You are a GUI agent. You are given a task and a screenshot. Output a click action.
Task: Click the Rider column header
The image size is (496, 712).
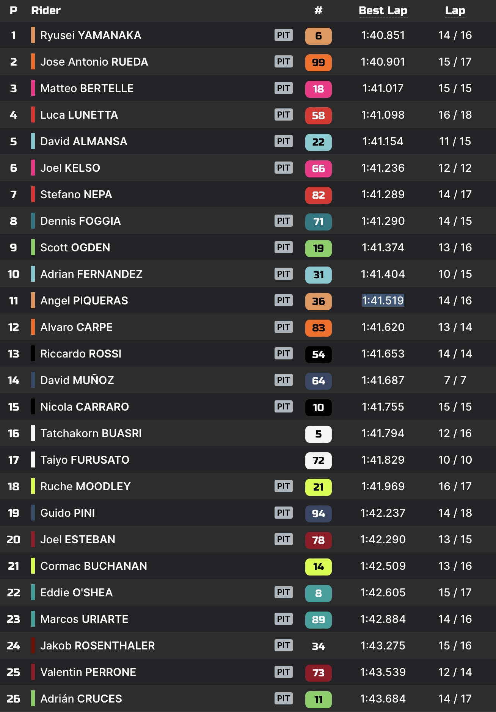click(46, 11)
